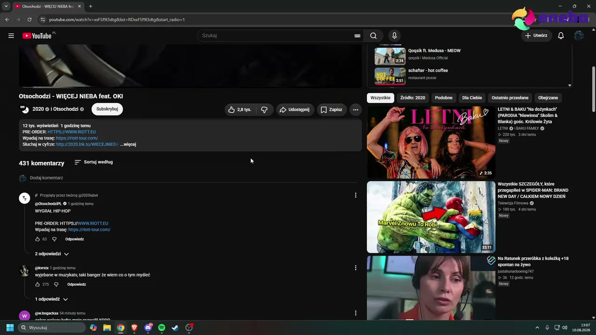Open the YouTube hamburger guide menu

11,36
